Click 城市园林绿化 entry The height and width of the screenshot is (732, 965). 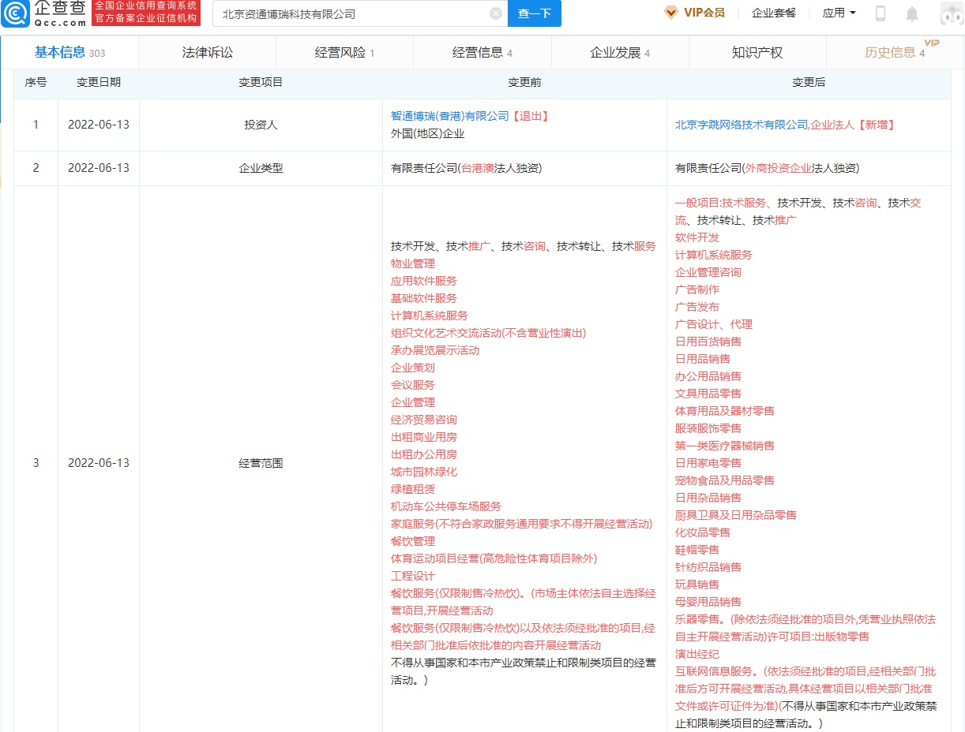click(424, 472)
